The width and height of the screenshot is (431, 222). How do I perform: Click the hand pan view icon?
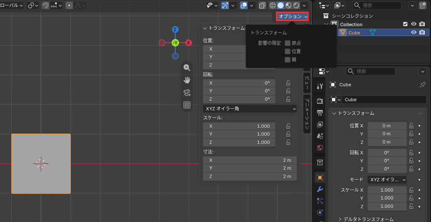click(x=187, y=80)
